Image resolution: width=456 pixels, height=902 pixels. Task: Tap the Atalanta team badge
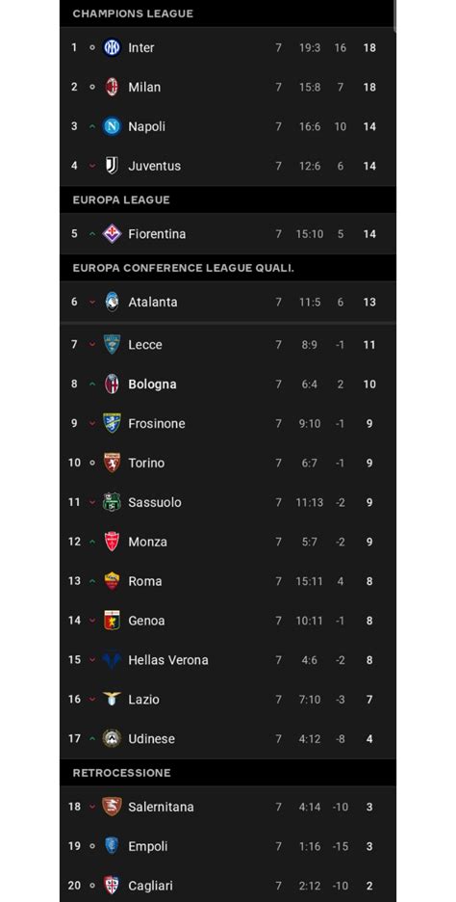(x=112, y=302)
